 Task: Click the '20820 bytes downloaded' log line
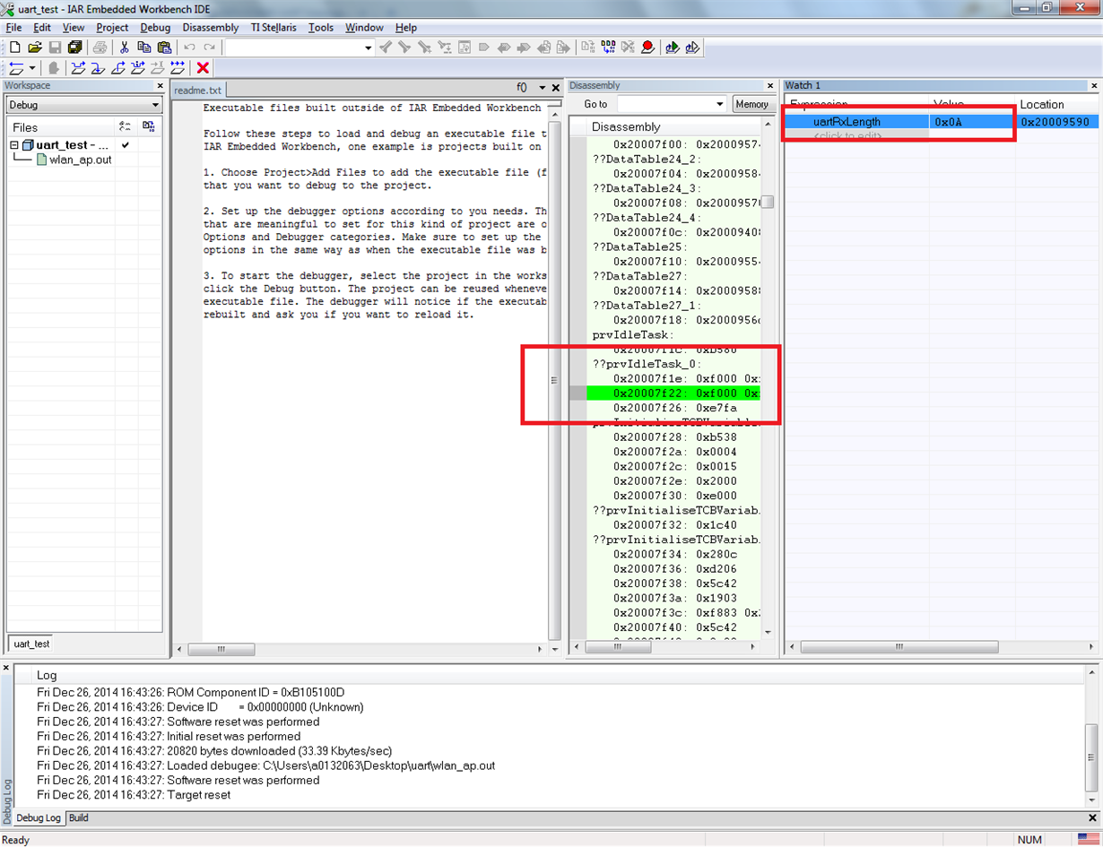coord(214,751)
